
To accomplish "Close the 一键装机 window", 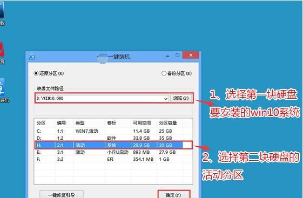I will coord(191,55).
